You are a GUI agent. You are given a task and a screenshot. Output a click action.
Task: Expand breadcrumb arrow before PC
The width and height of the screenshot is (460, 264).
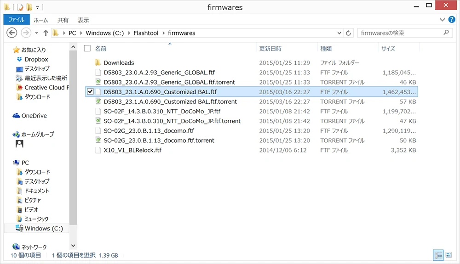coord(64,33)
